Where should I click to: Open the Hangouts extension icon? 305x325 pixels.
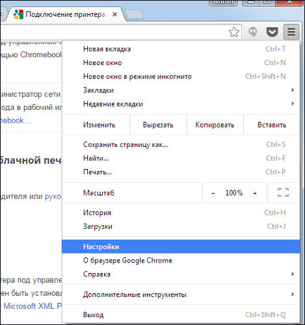tap(253, 32)
